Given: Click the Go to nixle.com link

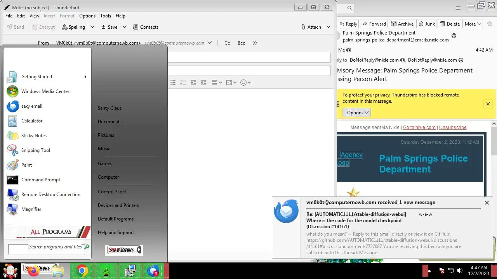Looking at the screenshot, I should pyautogui.click(x=419, y=127).
